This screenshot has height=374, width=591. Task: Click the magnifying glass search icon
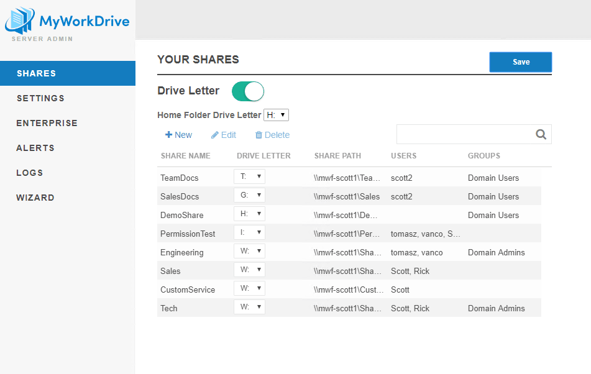[541, 134]
